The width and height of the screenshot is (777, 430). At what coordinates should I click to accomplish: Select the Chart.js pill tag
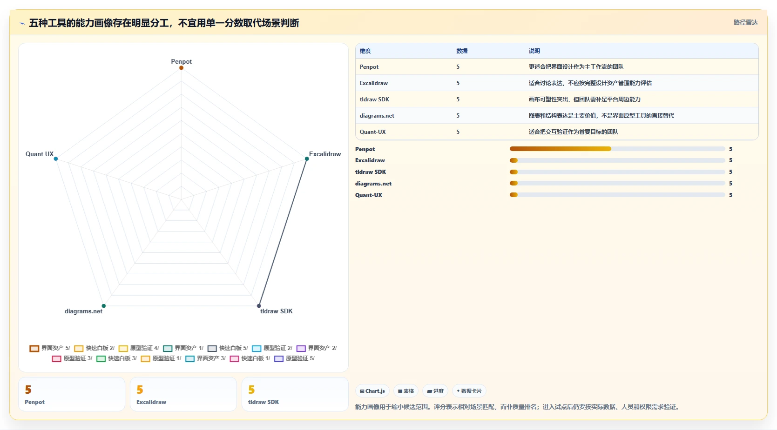click(372, 391)
